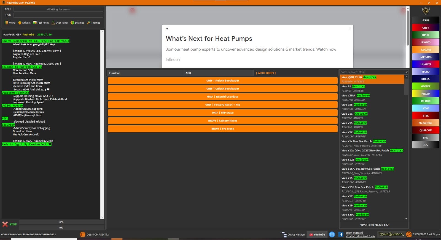
Task: Open Drivers via the Android icon
Action: [x=20, y=23]
